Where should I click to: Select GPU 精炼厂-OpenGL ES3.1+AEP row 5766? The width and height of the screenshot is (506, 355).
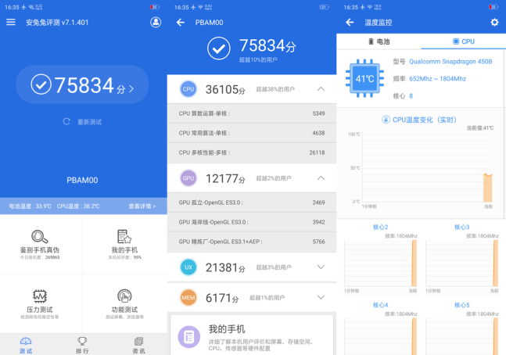252,242
